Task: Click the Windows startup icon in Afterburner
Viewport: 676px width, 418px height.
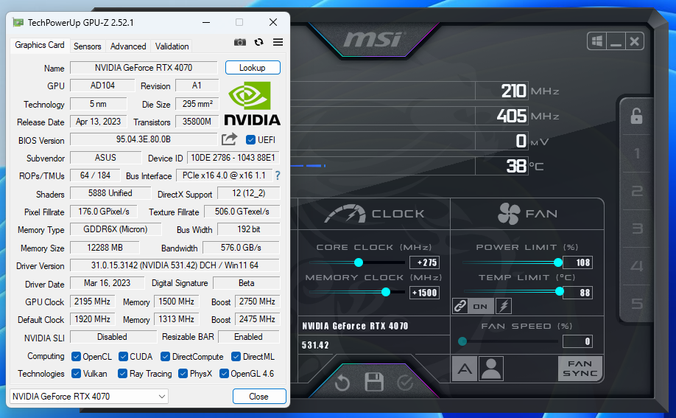Action: 597,41
